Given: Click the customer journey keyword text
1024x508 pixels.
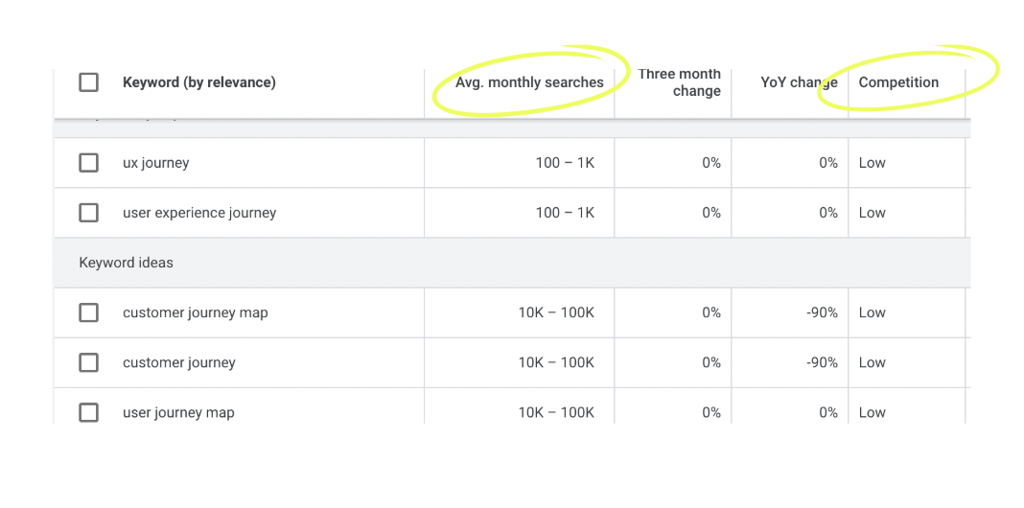Looking at the screenshot, I should pyautogui.click(x=178, y=362).
